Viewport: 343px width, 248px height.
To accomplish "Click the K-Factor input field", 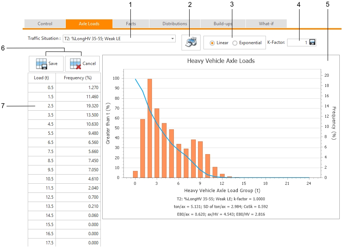I will coord(297,42).
